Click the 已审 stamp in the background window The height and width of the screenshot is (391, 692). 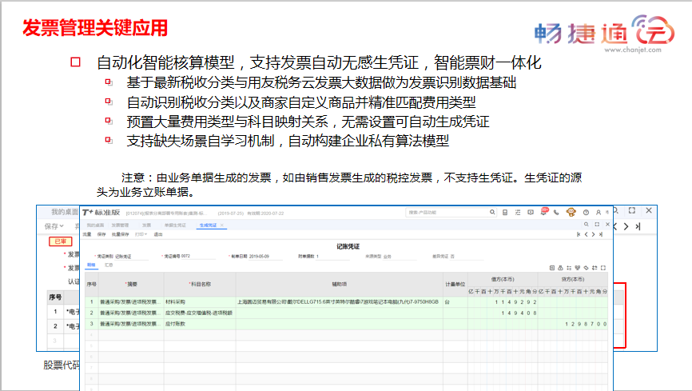(61, 241)
